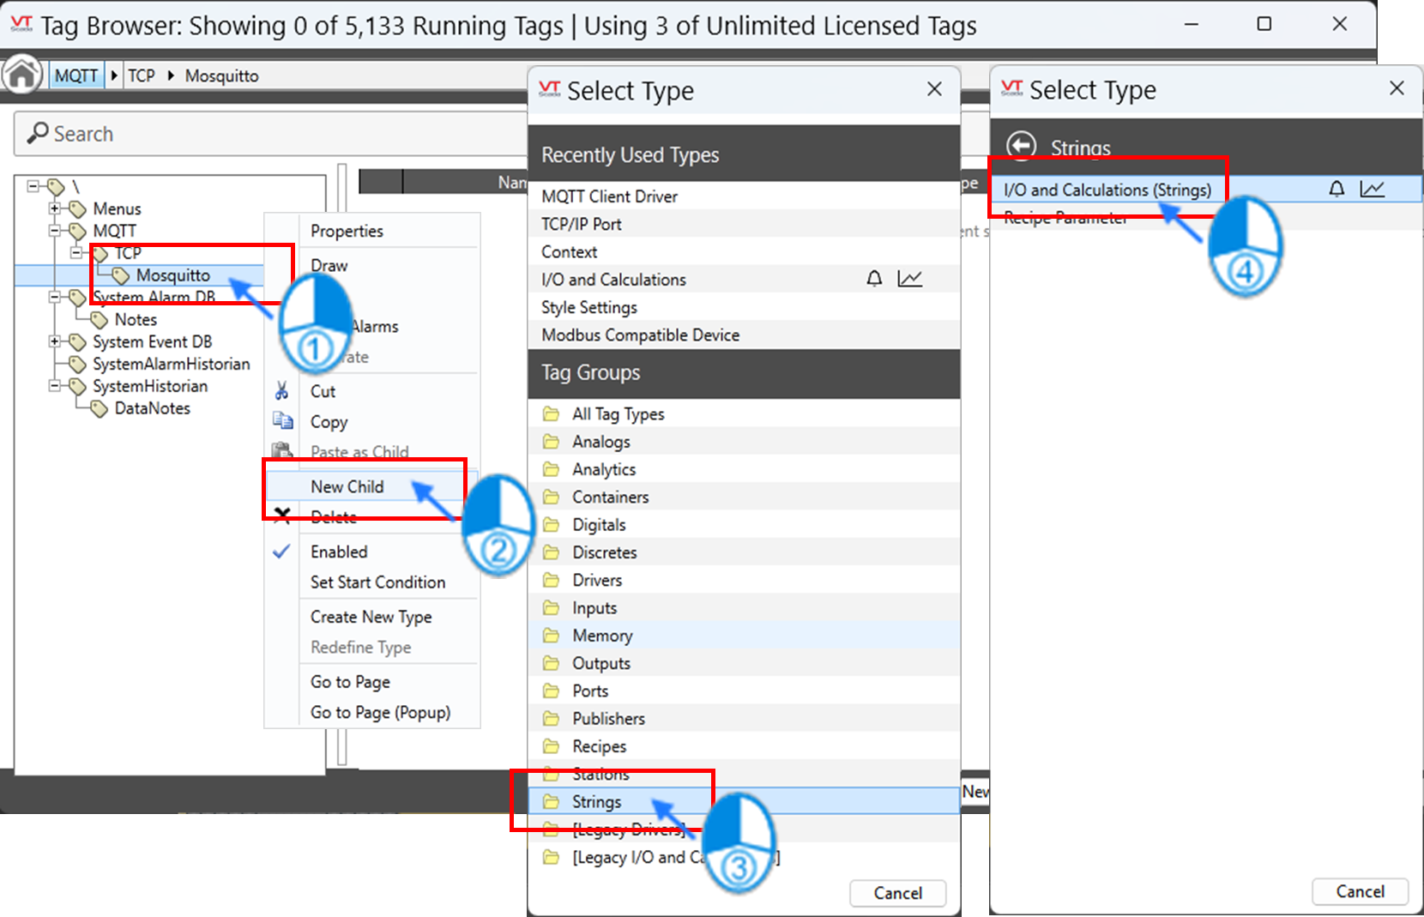1424x917 pixels.
Task: Select I/O and Calculations (Strings) type
Action: [1206, 189]
